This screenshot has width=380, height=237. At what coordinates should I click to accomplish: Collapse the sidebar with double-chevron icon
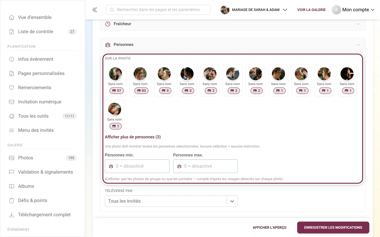tap(95, 10)
